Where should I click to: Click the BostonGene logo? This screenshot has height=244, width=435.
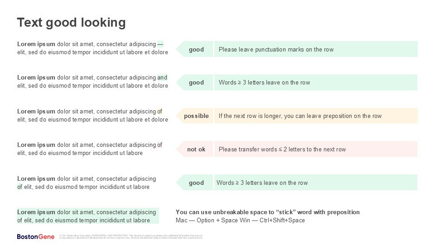[36, 236]
